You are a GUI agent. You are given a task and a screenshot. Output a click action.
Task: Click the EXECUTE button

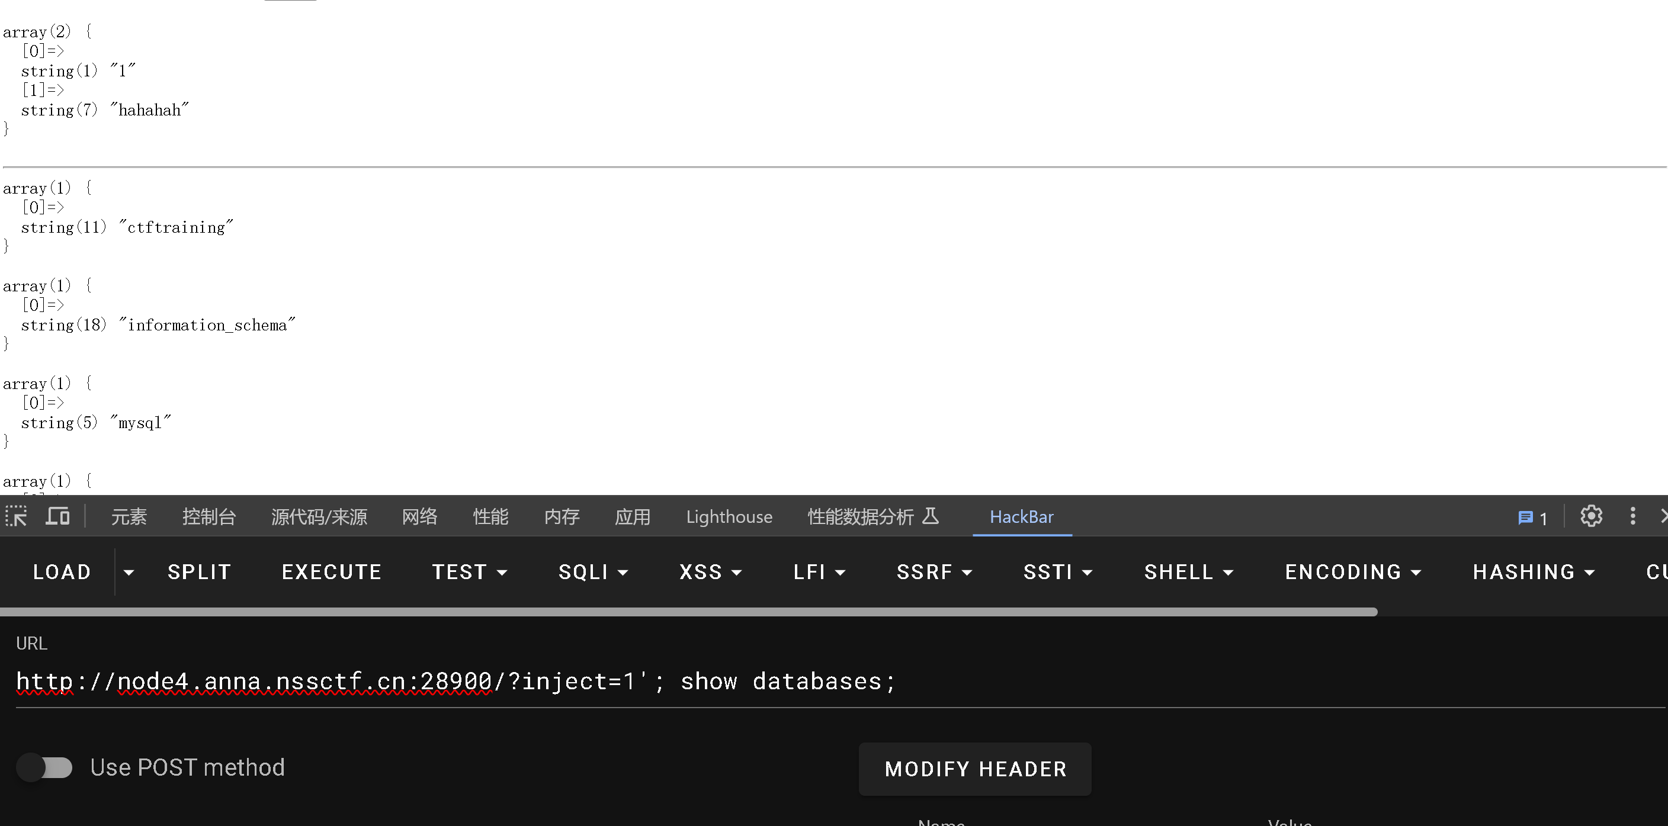[x=332, y=572]
